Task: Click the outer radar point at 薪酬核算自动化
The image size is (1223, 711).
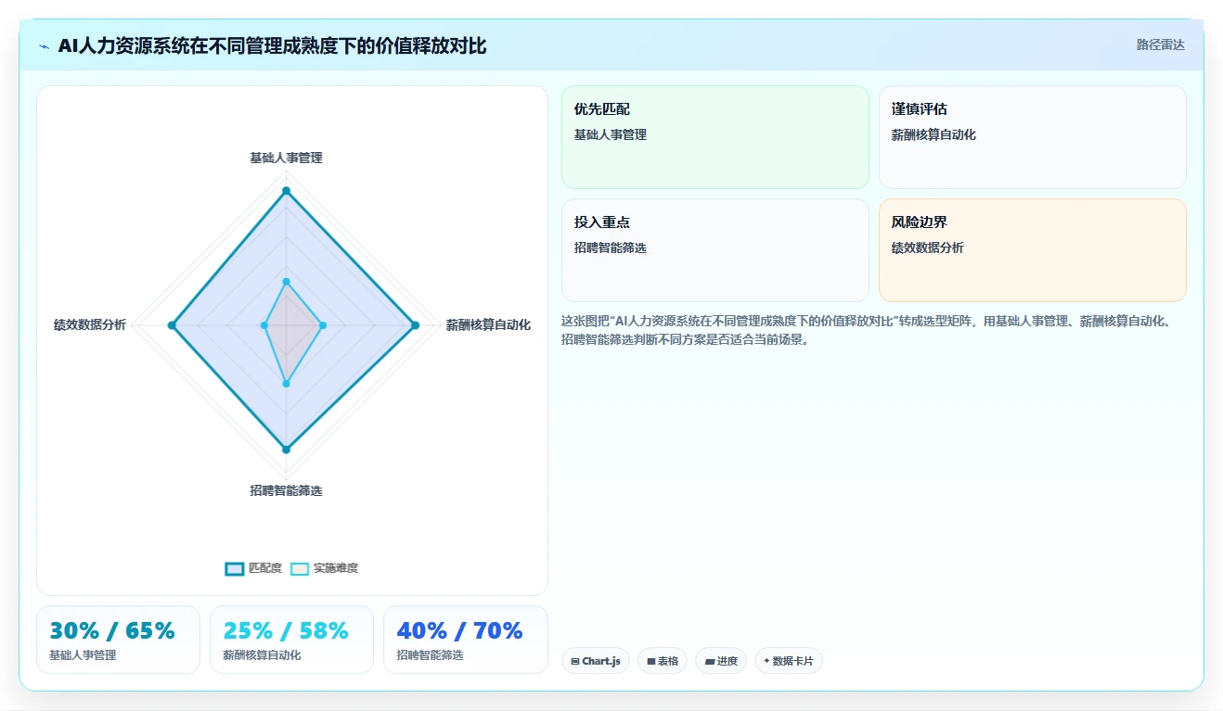Action: 415,325
